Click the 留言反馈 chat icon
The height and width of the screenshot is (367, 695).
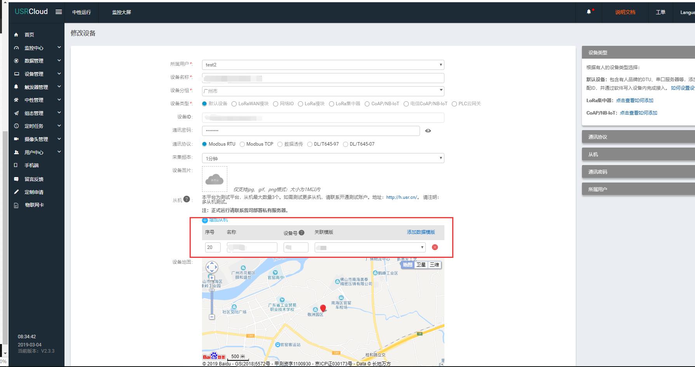point(16,179)
